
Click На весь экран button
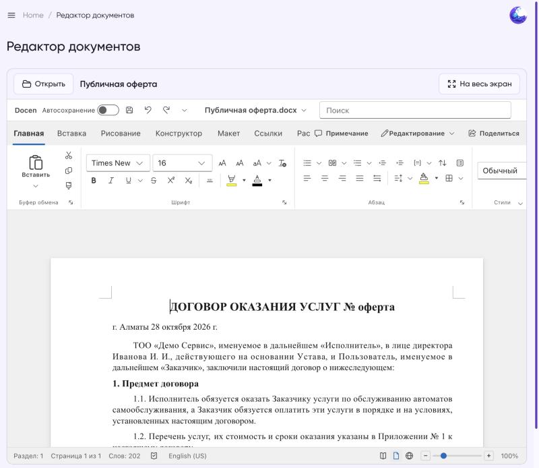pyautogui.click(x=480, y=84)
